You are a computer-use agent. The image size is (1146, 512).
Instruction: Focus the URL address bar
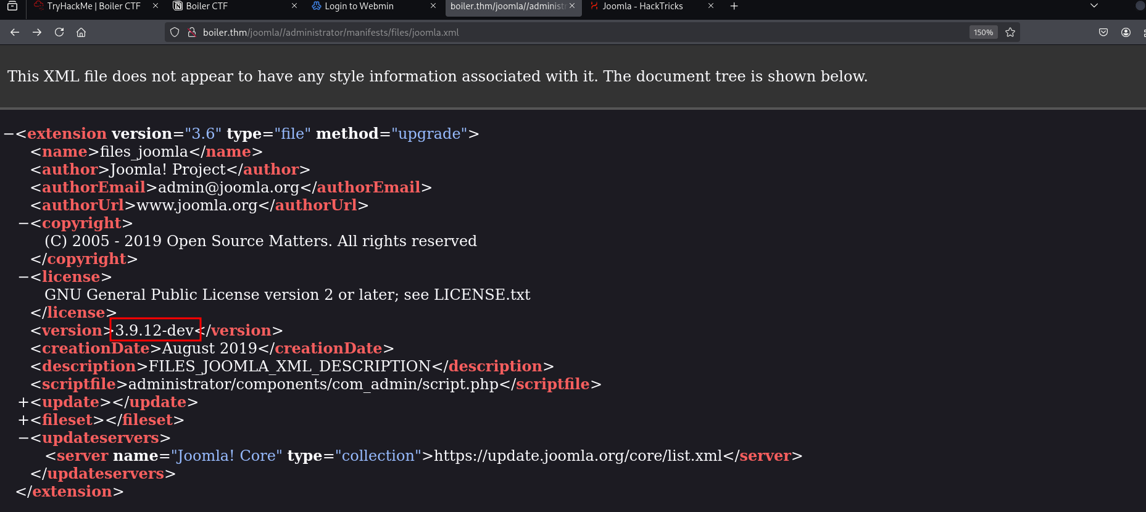point(555,32)
